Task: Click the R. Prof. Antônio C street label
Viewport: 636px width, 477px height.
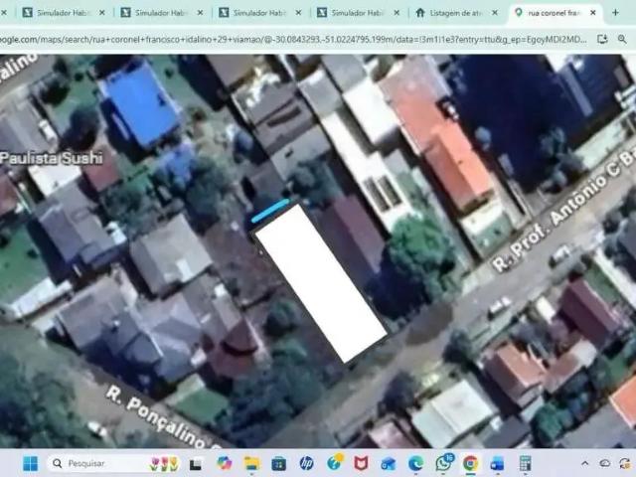Action: pyautogui.click(x=563, y=211)
